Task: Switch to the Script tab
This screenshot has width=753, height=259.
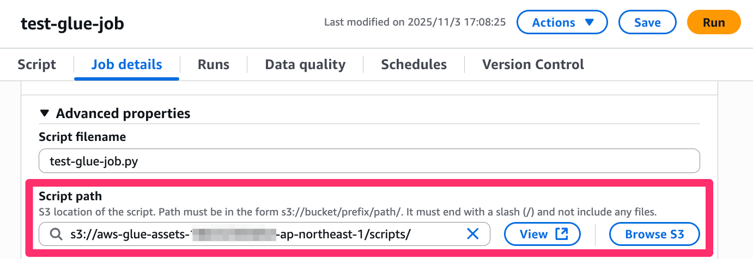Action: click(37, 65)
